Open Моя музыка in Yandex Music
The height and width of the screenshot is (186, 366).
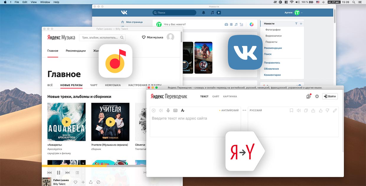tap(153, 37)
